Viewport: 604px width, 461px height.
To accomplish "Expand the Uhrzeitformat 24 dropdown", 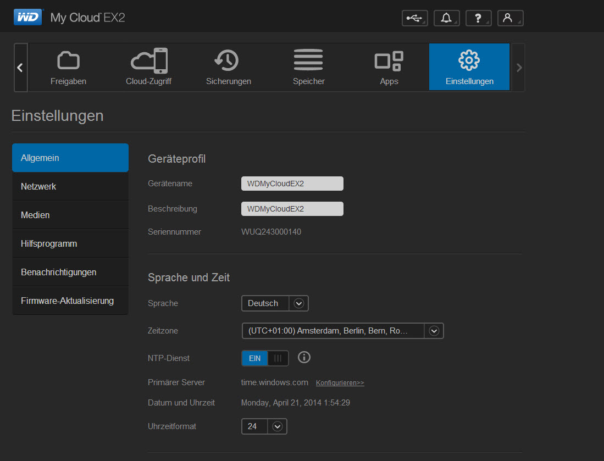I will click(264, 426).
